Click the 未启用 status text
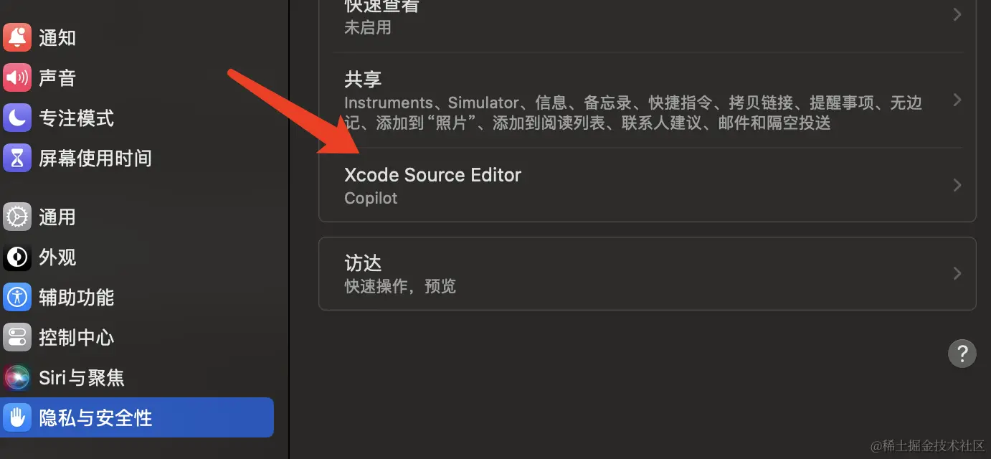 [x=368, y=28]
